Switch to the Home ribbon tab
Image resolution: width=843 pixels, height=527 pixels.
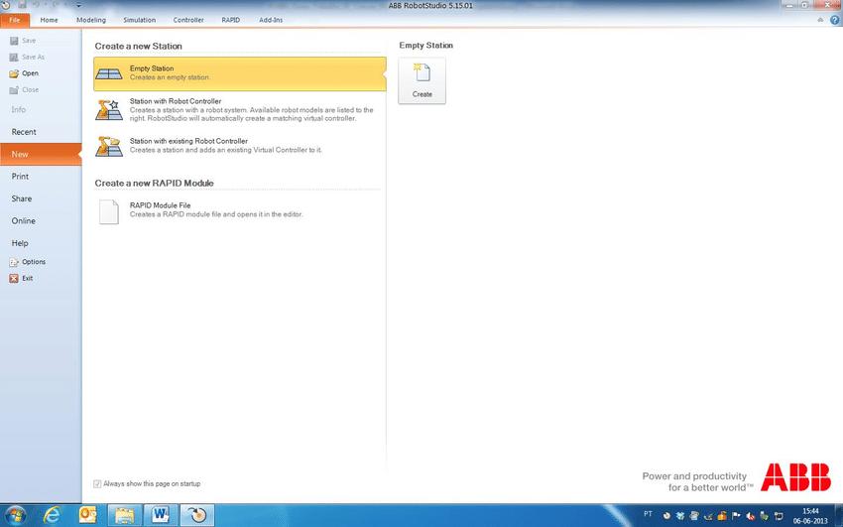click(49, 20)
